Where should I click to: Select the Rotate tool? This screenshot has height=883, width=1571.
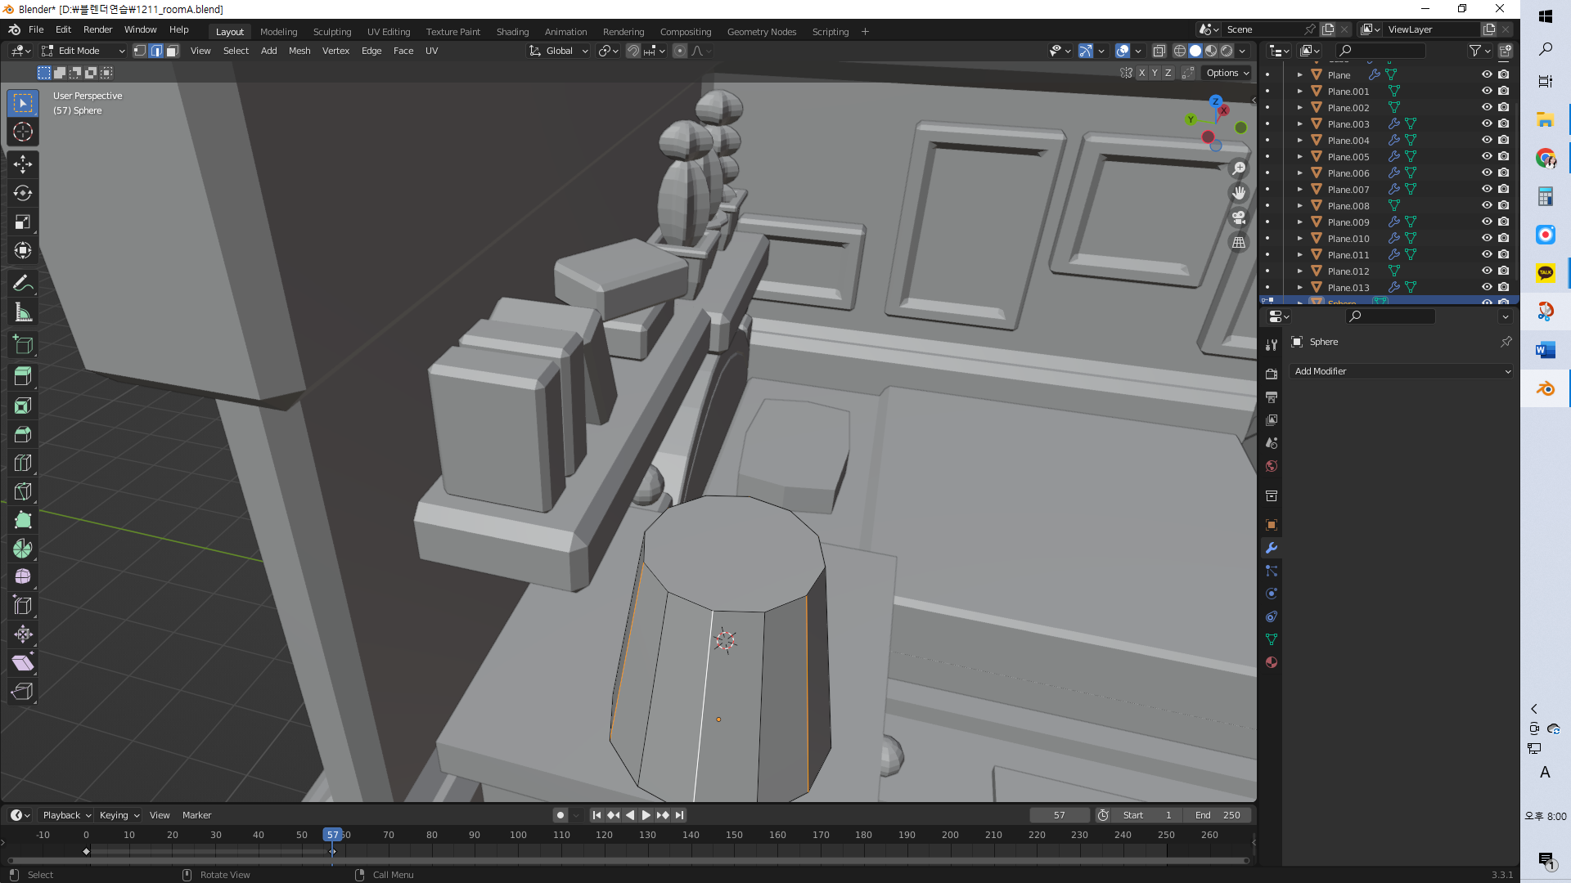[x=23, y=194]
